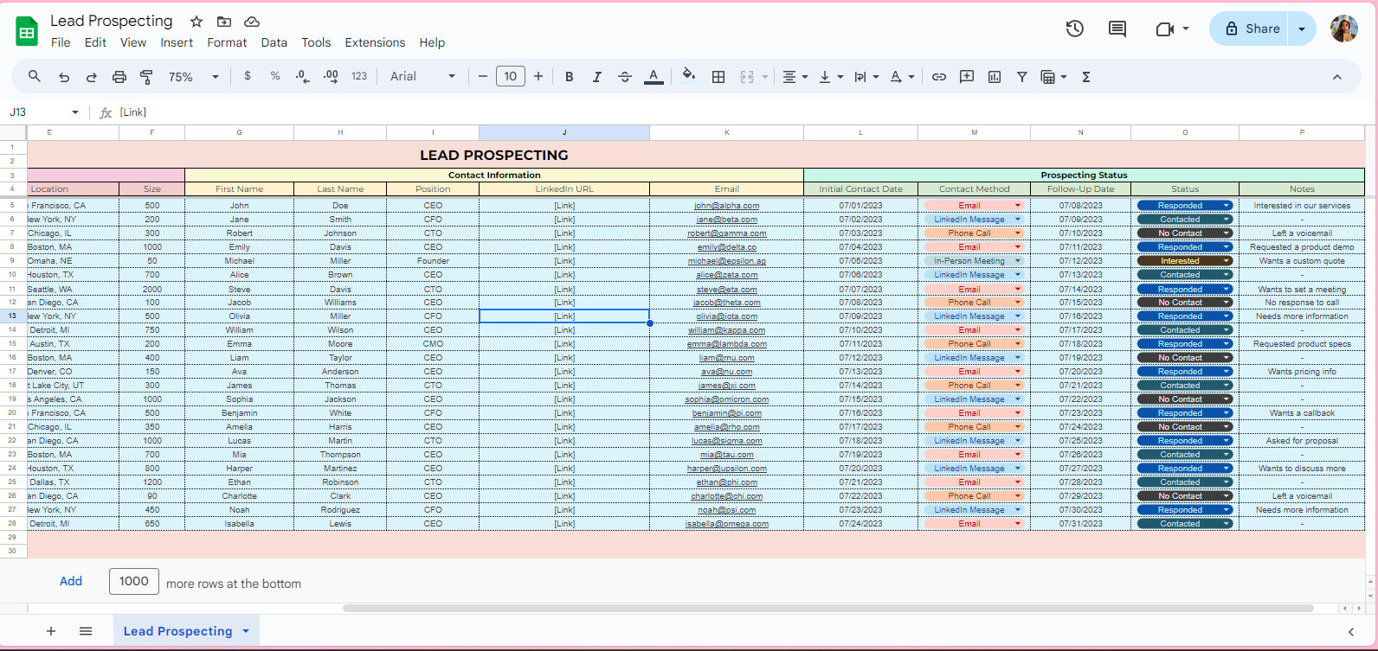Toggle bold formatting

pos(569,77)
